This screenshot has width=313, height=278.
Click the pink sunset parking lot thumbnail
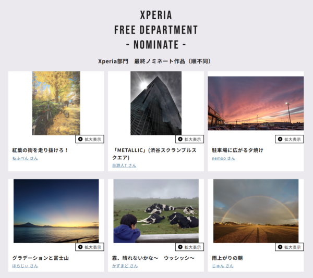pyautogui.click(x=256, y=104)
